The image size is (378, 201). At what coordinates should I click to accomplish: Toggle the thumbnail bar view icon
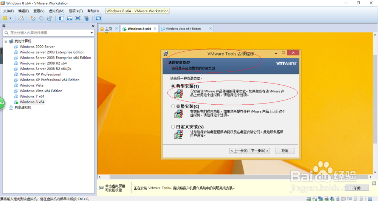[70, 18]
